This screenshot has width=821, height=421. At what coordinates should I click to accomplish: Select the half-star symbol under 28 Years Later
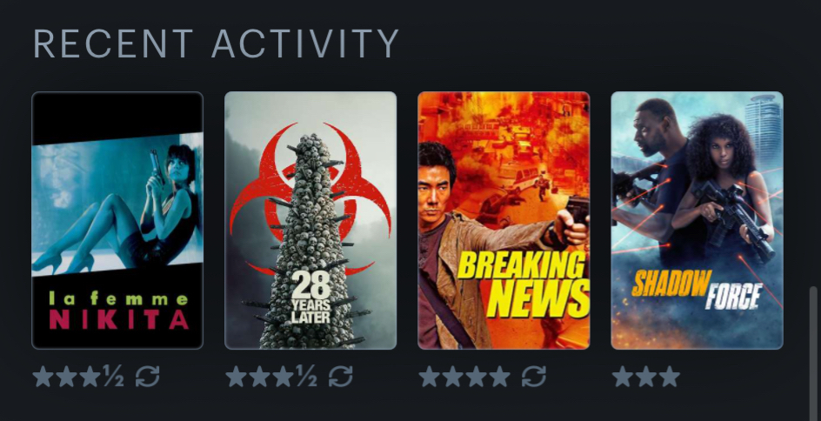pos(307,377)
